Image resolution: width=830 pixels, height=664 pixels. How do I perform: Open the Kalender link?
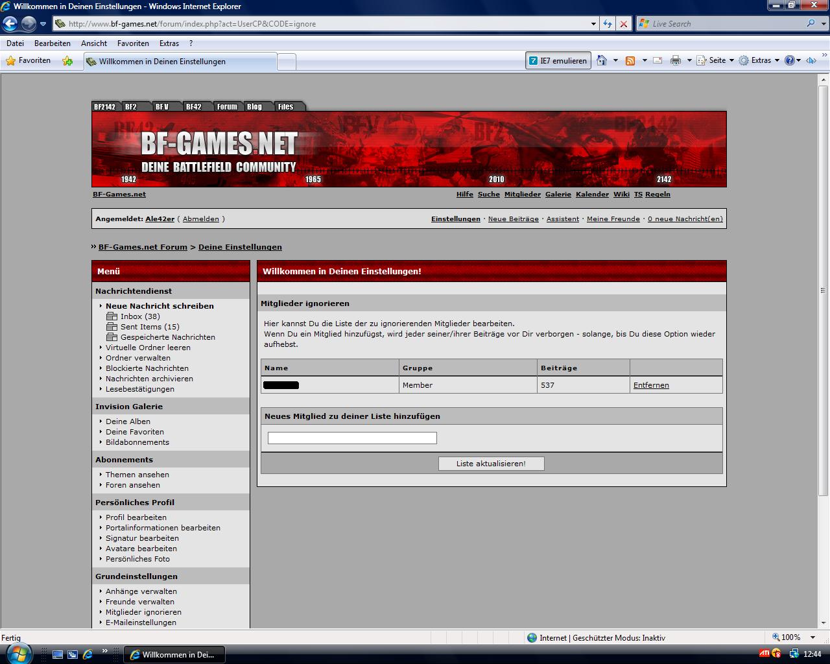[592, 195]
